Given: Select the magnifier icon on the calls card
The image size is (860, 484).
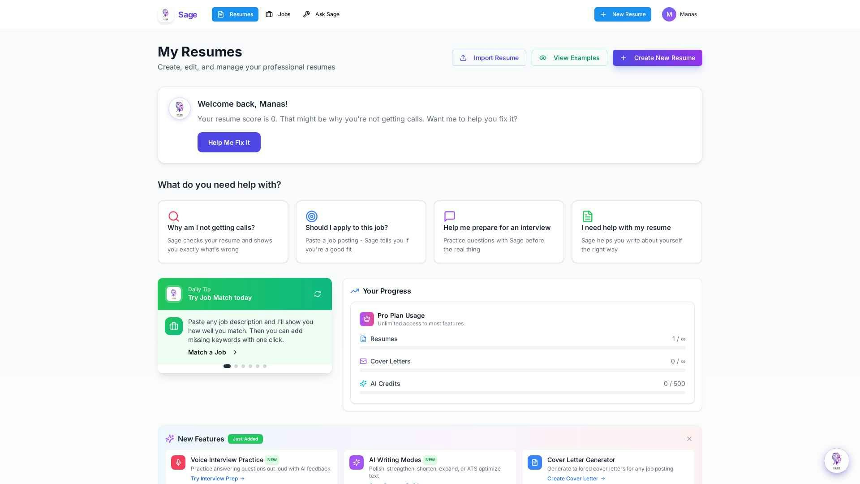Looking at the screenshot, I should point(174,216).
